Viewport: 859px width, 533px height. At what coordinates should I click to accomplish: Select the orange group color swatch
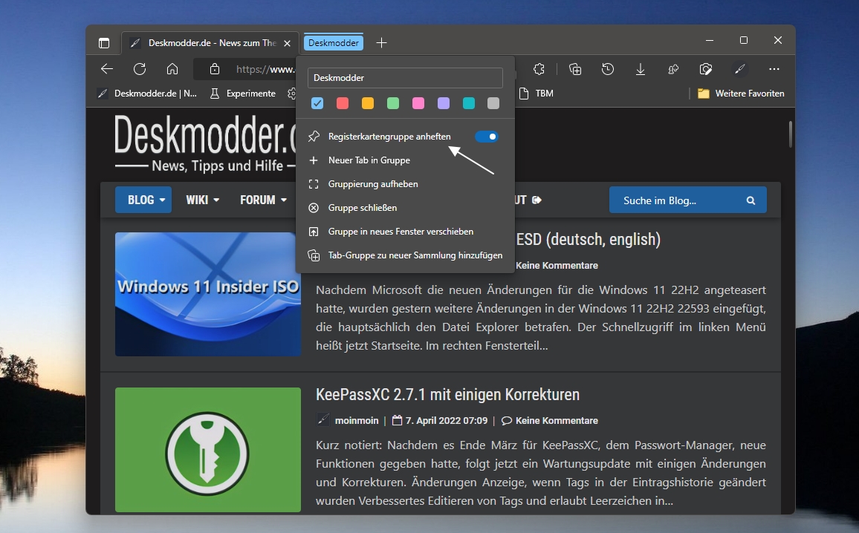pyautogui.click(x=368, y=103)
